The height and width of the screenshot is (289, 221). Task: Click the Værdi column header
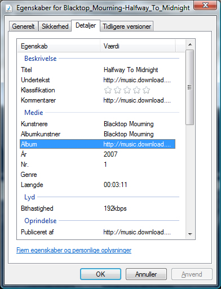pyautogui.click(x=138, y=46)
